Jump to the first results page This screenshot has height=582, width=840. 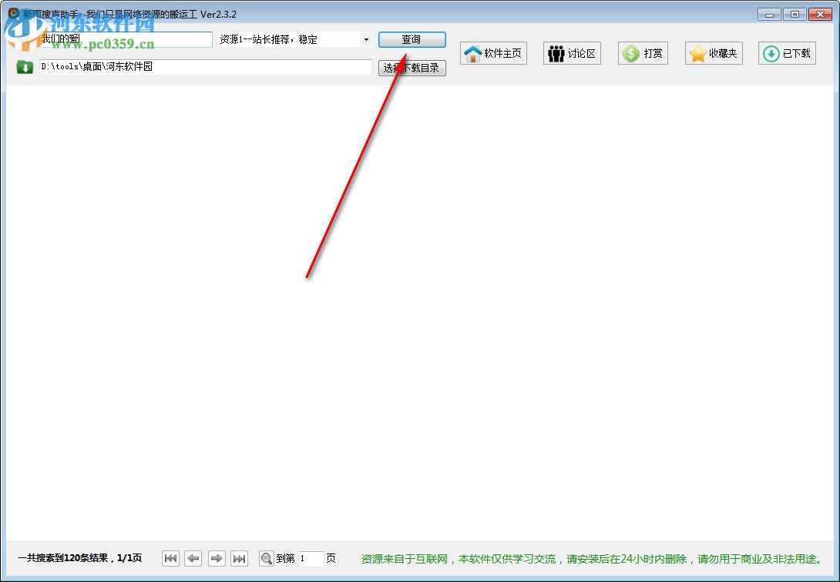[x=170, y=558]
